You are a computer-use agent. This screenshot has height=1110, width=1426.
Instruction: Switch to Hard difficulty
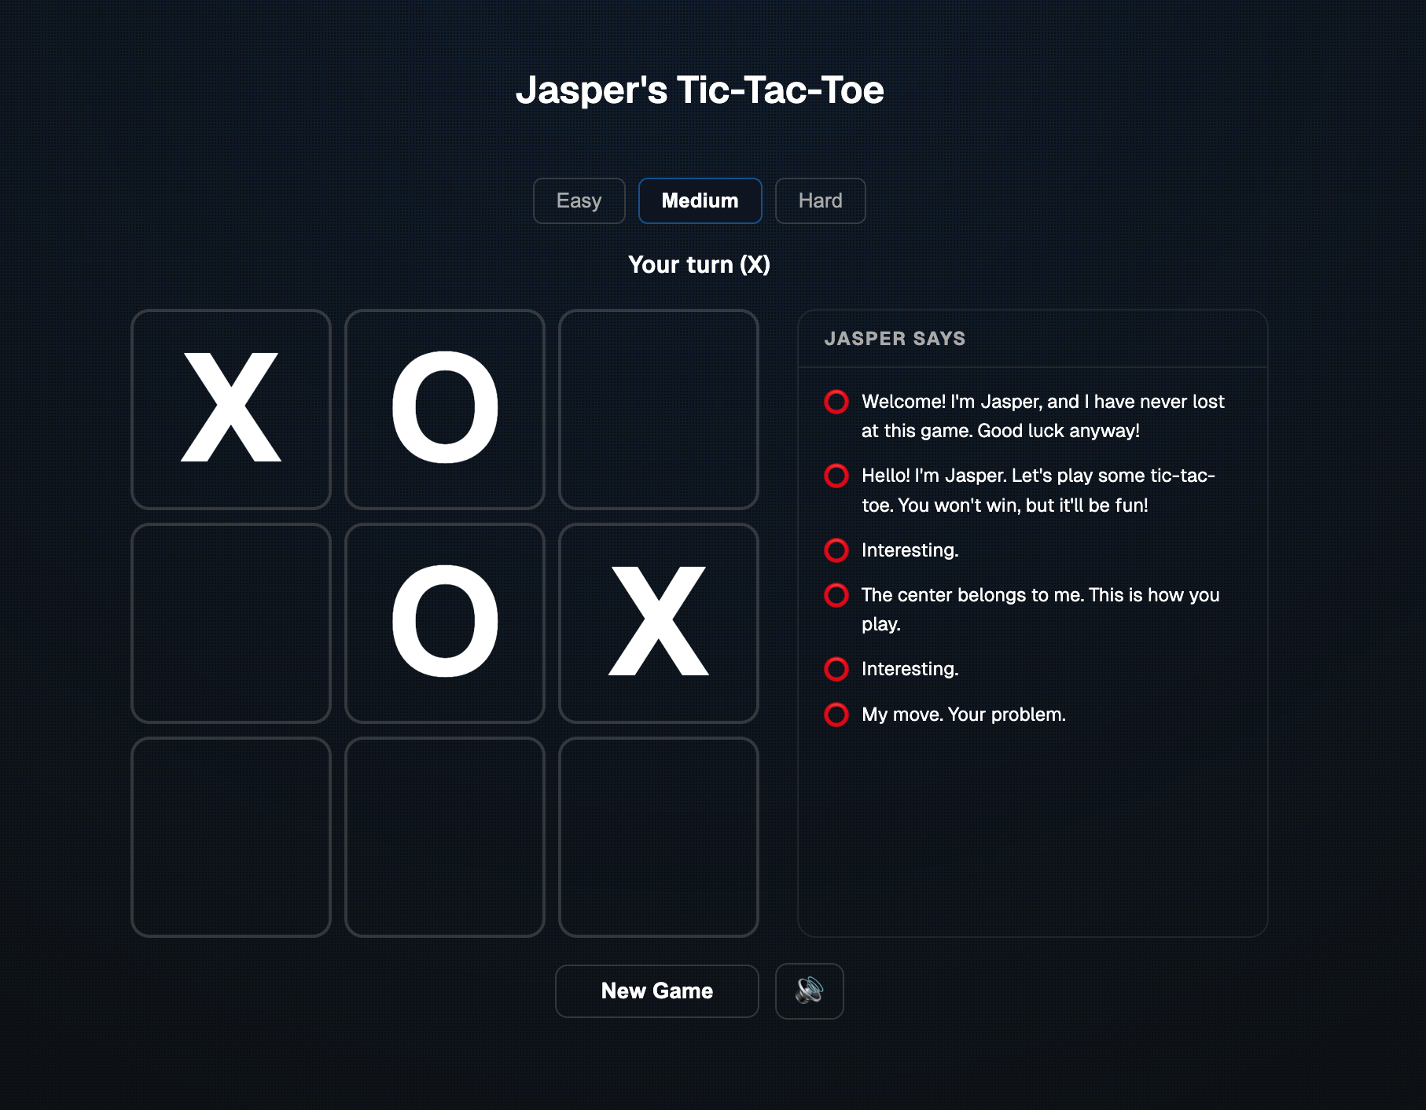pyautogui.click(x=820, y=200)
